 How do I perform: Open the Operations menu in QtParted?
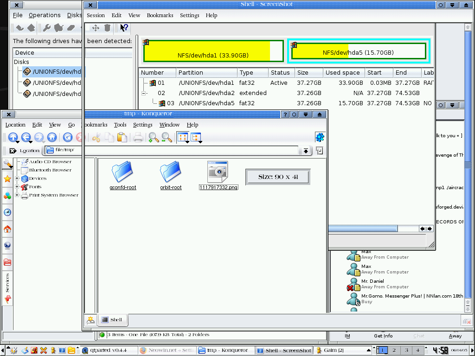[45, 15]
